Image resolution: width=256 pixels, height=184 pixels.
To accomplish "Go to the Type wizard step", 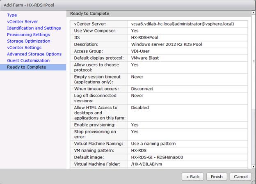I will point(12,15).
